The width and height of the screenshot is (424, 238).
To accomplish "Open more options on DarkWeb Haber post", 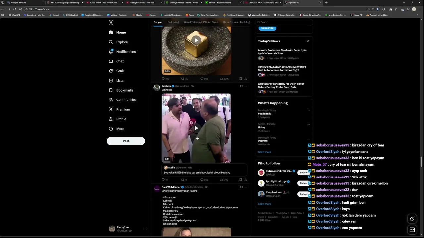I will [x=246, y=187].
